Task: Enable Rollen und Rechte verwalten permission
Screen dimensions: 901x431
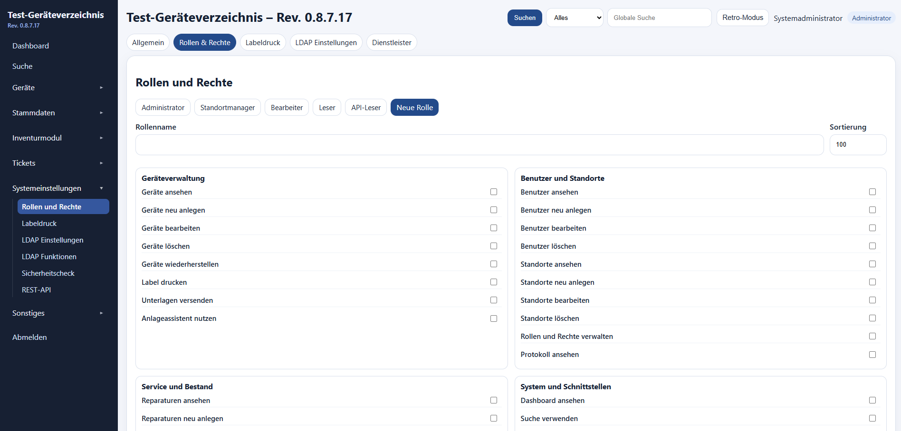Action: (x=872, y=336)
